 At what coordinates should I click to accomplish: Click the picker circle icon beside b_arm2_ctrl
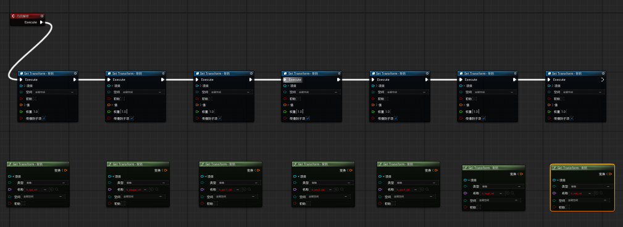tap(337, 189)
